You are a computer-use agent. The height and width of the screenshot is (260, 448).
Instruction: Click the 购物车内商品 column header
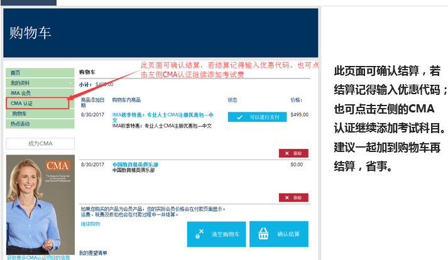[x=126, y=100]
